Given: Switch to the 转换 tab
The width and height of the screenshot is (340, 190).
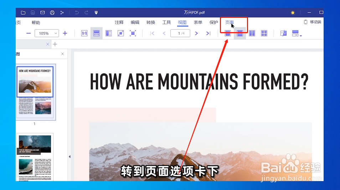Looking at the screenshot, I should point(151,22).
